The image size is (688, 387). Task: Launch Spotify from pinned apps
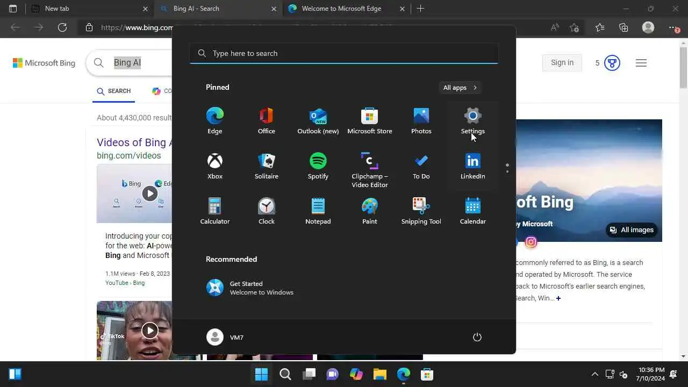click(x=318, y=166)
